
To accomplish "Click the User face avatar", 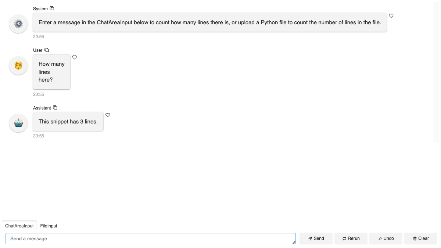I will point(18,65).
